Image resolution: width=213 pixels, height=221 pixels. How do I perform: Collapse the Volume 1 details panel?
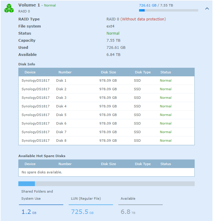click(x=207, y=9)
